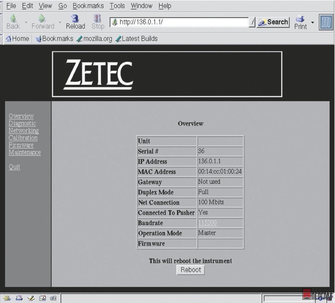Expand the Back button history dropdown
The image size is (335, 303).
pos(26,22)
